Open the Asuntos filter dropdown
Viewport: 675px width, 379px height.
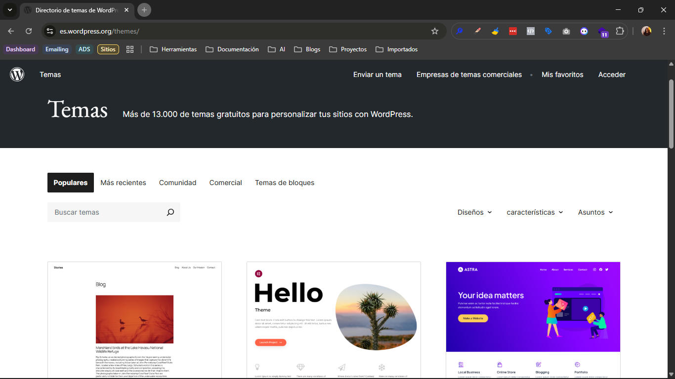[x=595, y=212]
